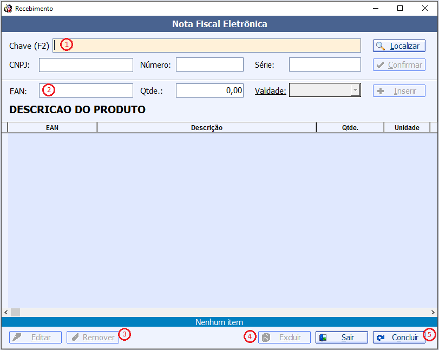The height and width of the screenshot is (350, 439).
Task: Click the checkmark icon on Confirmar button
Action: (x=381, y=65)
